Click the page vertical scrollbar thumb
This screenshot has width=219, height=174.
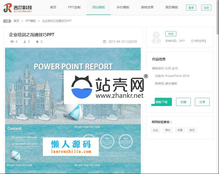(x=218, y=17)
